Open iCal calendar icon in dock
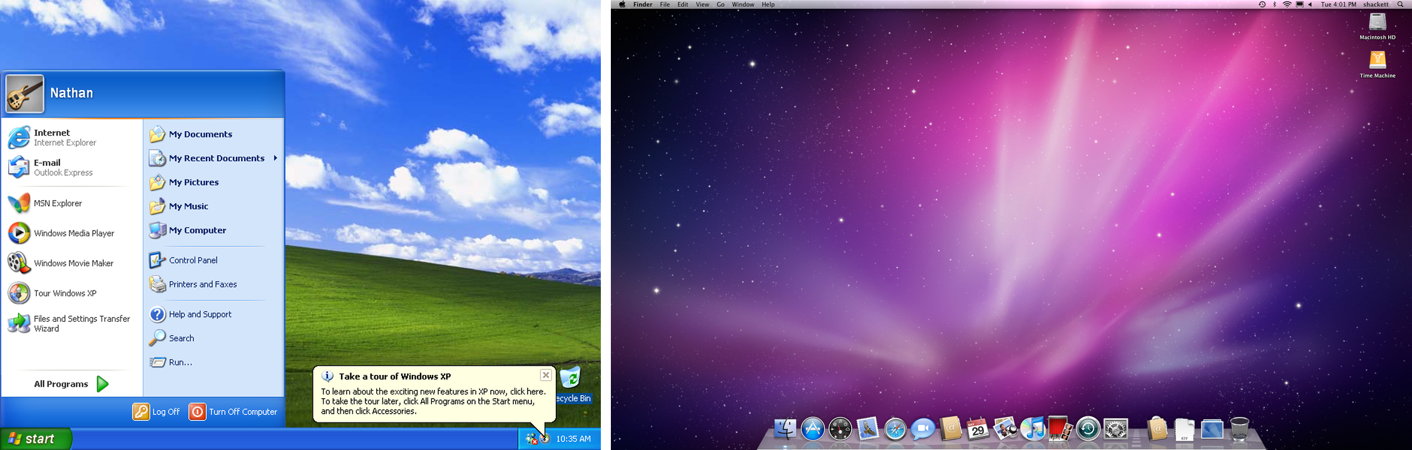Viewport: 1412px width, 450px height. click(978, 429)
